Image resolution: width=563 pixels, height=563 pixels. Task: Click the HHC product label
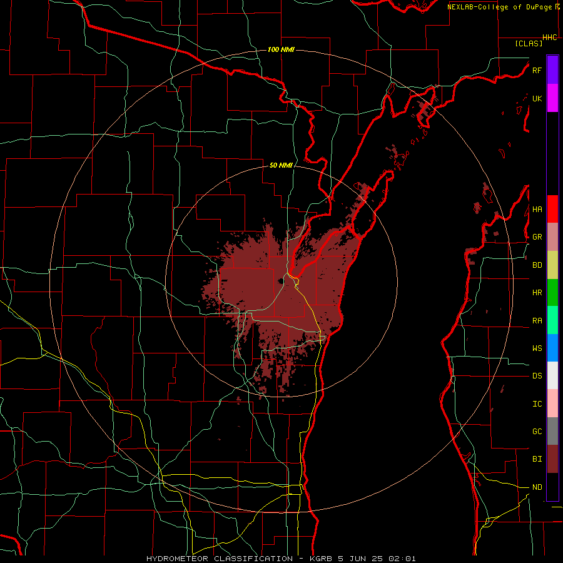pos(550,38)
